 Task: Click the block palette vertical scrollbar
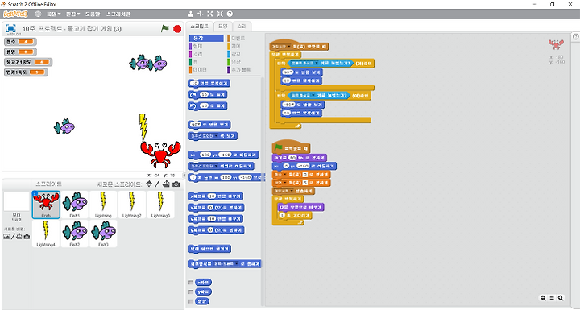pos(263,191)
